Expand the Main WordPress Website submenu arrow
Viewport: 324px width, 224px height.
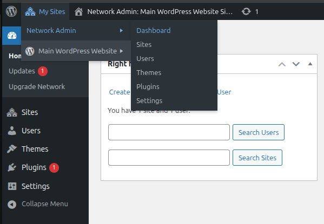tap(122, 51)
